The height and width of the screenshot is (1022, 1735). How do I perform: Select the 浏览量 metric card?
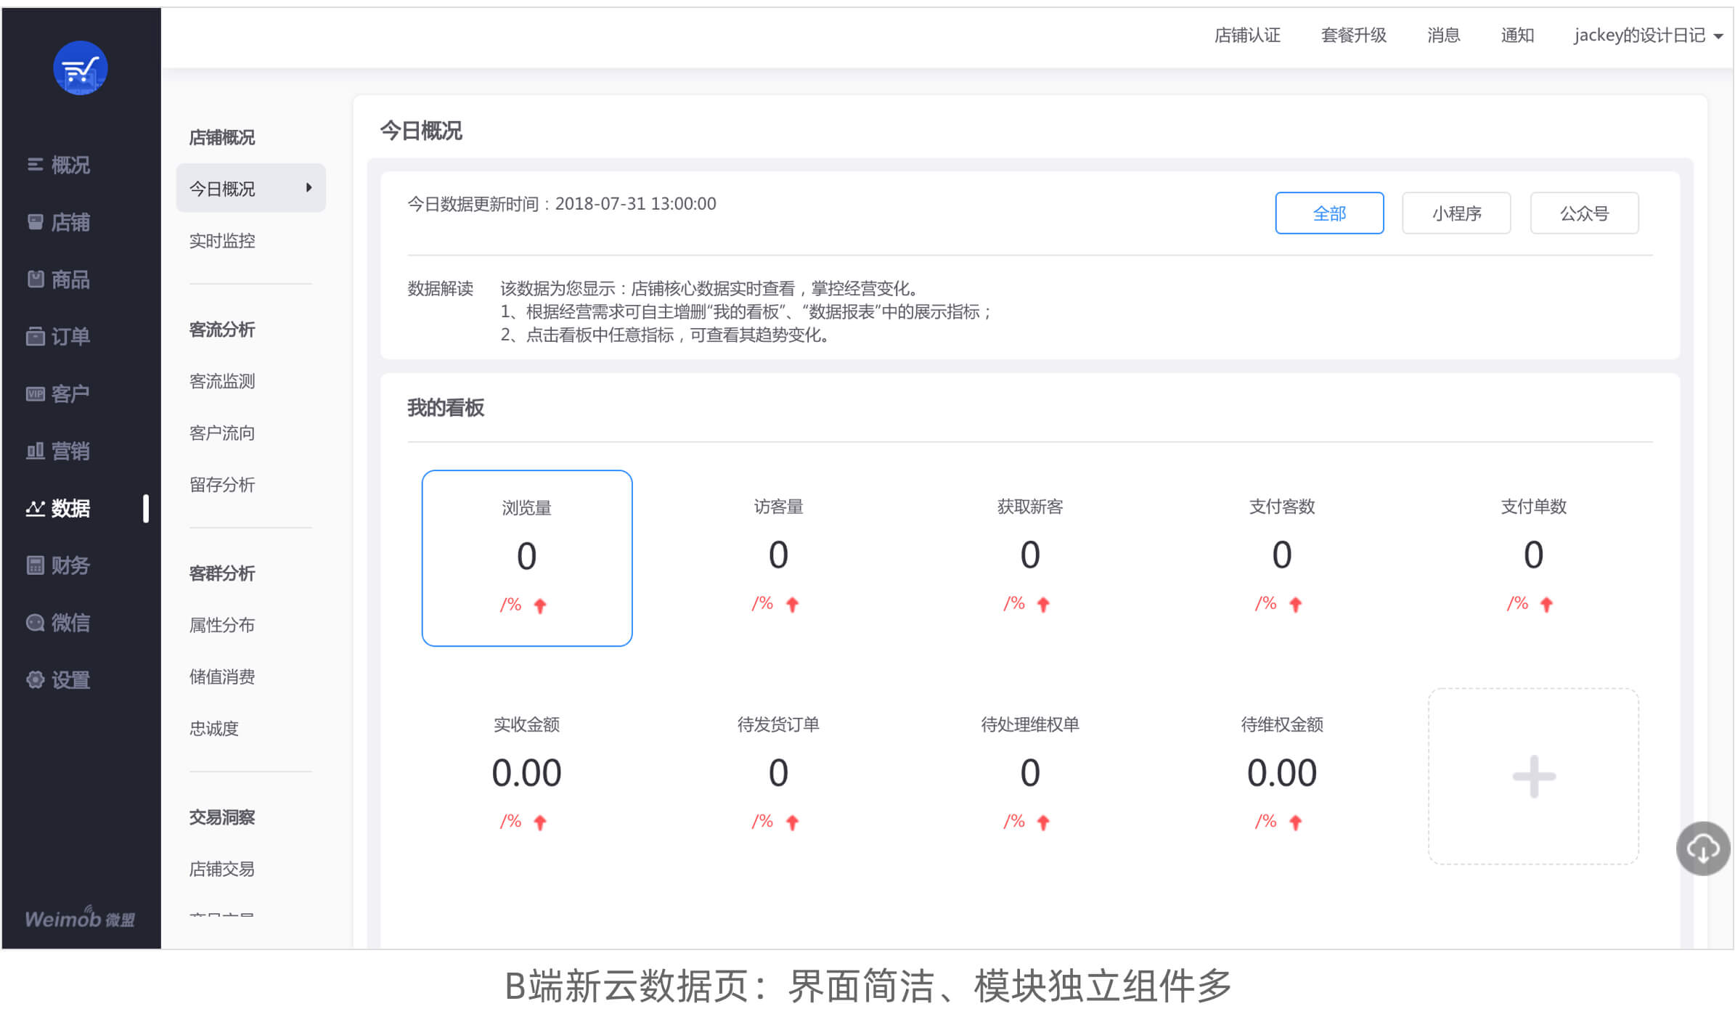pyautogui.click(x=526, y=557)
